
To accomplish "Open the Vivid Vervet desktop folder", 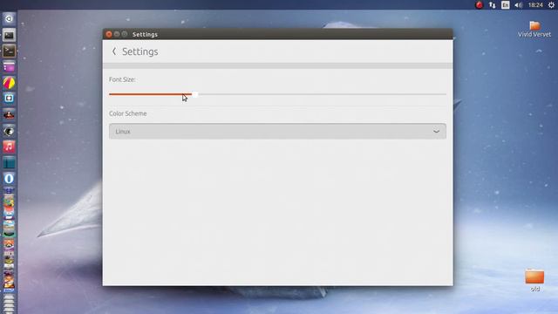I will [x=534, y=29].
